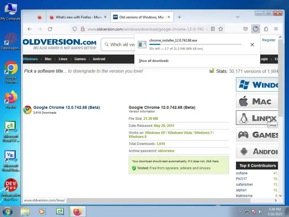The height and width of the screenshot is (217, 289).
Task: Click the Firefox taskbar button
Action: tap(78, 212)
